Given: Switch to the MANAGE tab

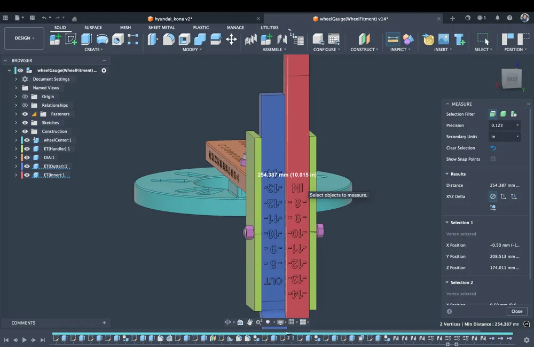Looking at the screenshot, I should point(235,28).
